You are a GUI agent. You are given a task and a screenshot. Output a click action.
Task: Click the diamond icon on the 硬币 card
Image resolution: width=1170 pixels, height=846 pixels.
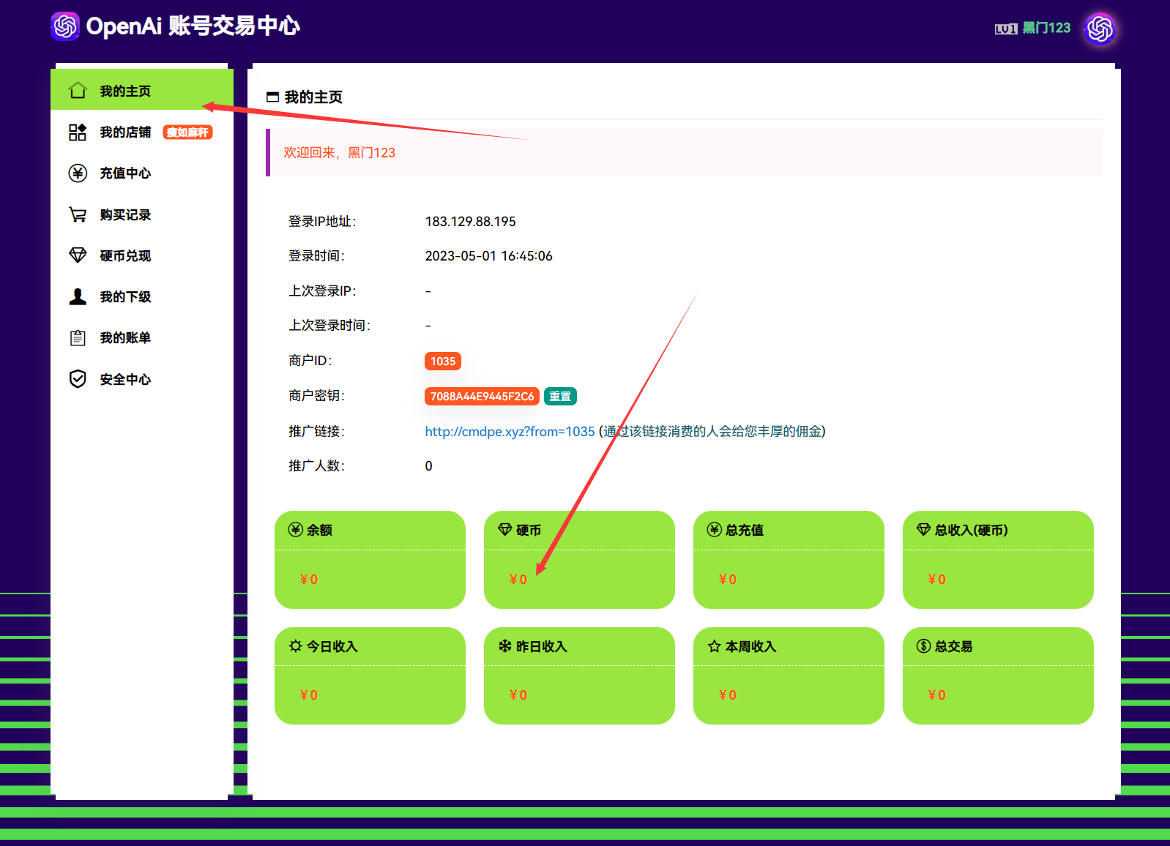(x=505, y=530)
